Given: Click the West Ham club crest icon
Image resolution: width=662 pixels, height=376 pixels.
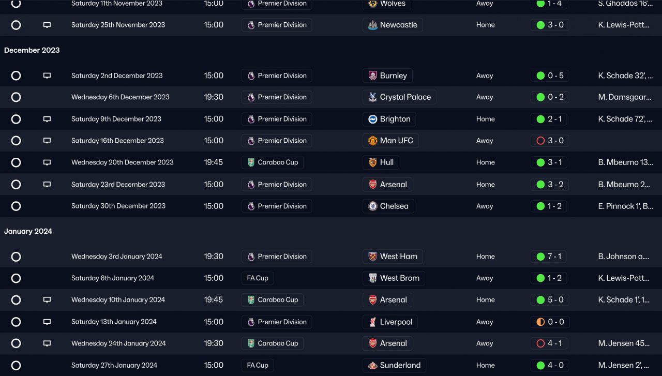Looking at the screenshot, I should click(372, 257).
